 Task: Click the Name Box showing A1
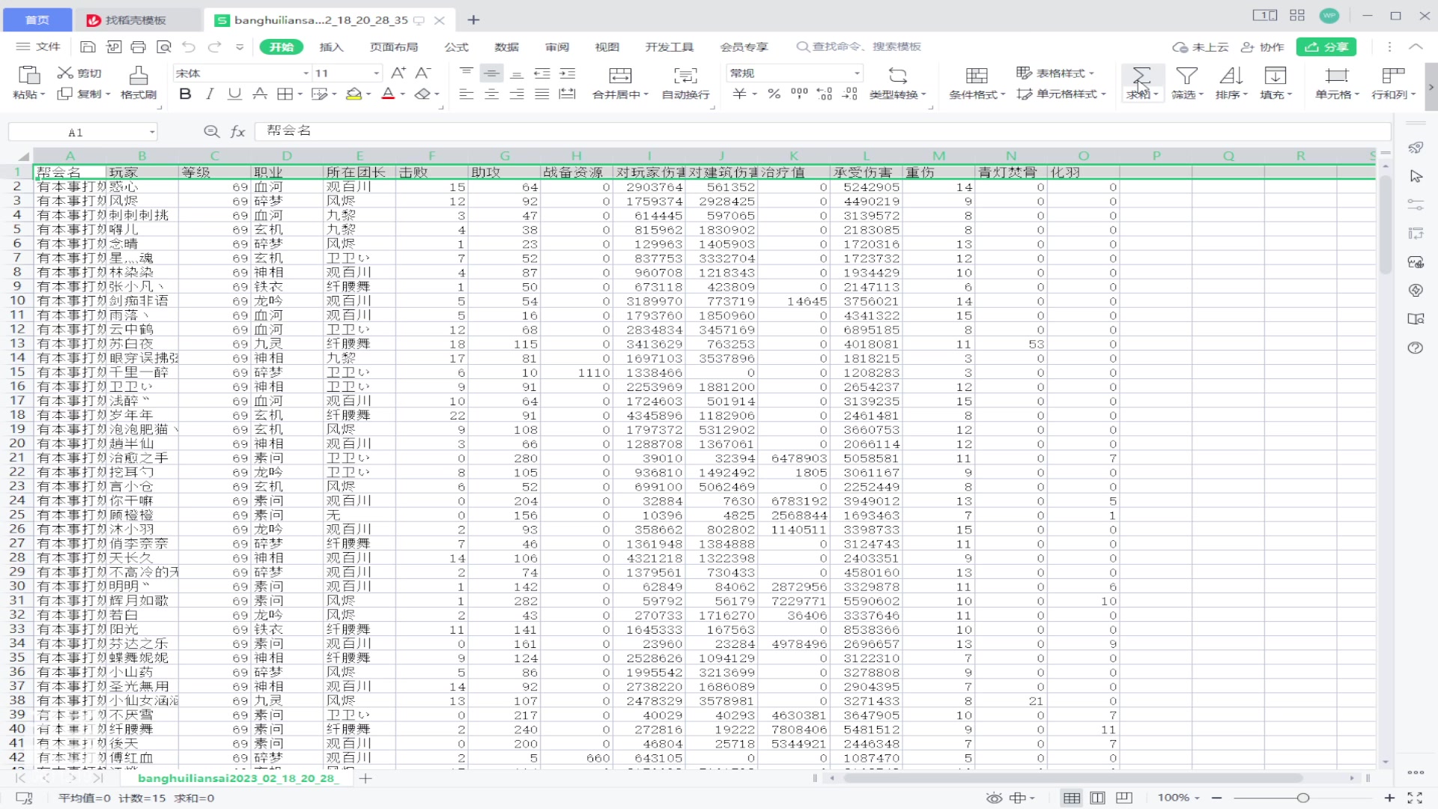[76, 133]
